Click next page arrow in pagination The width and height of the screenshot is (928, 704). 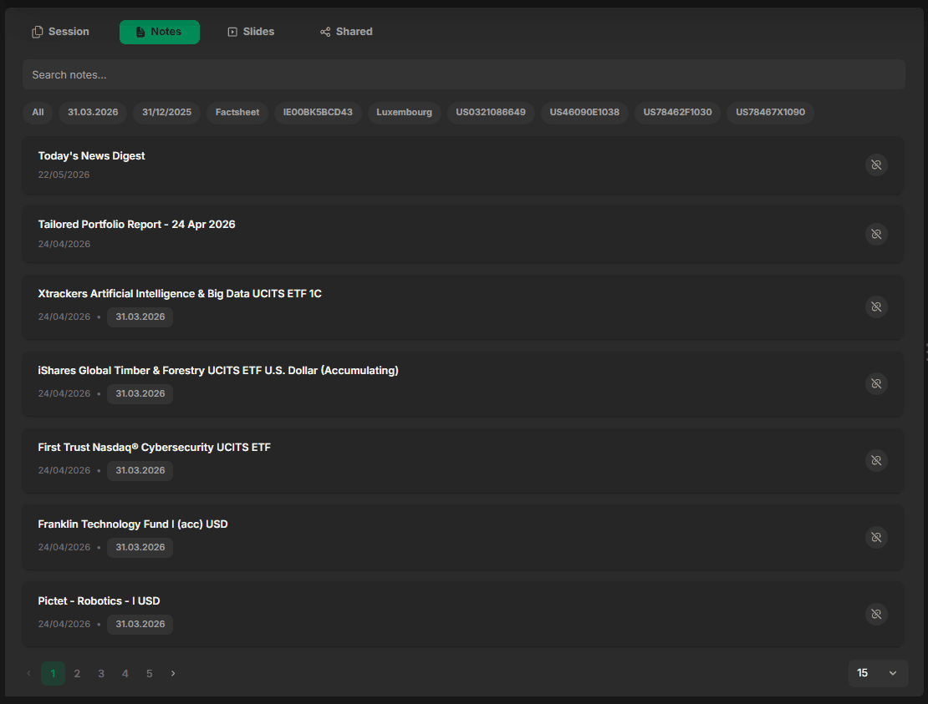point(173,673)
